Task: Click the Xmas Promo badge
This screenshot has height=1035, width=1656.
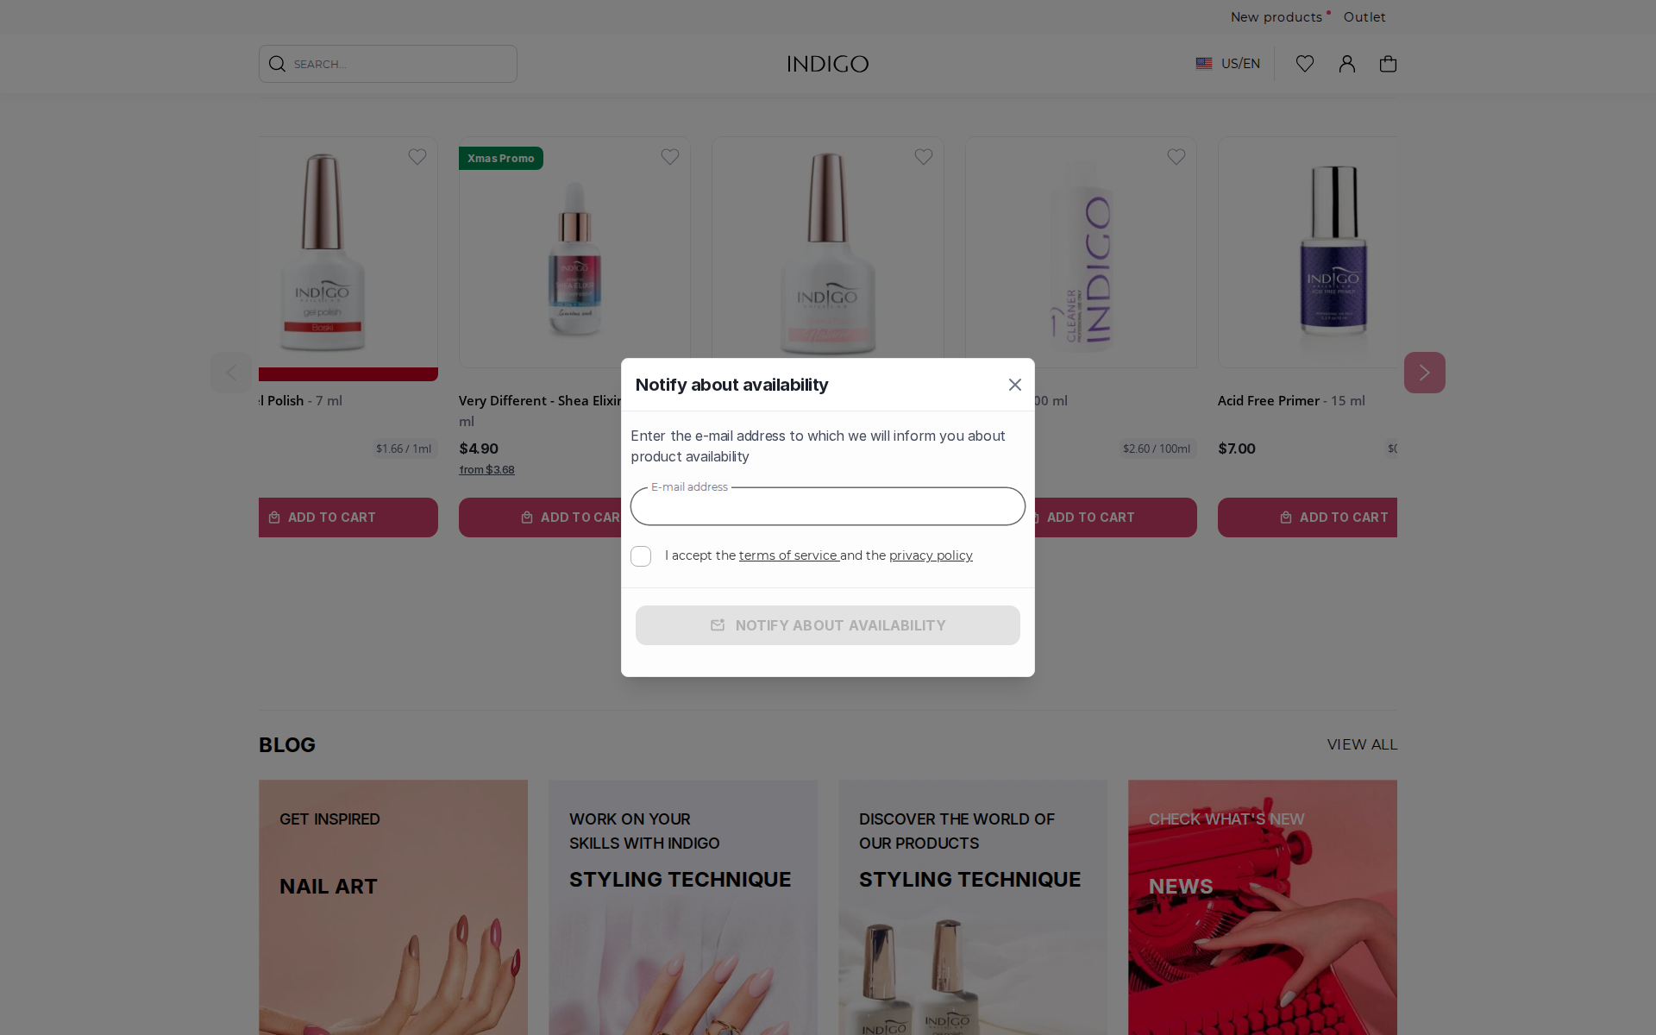Action: (x=500, y=158)
